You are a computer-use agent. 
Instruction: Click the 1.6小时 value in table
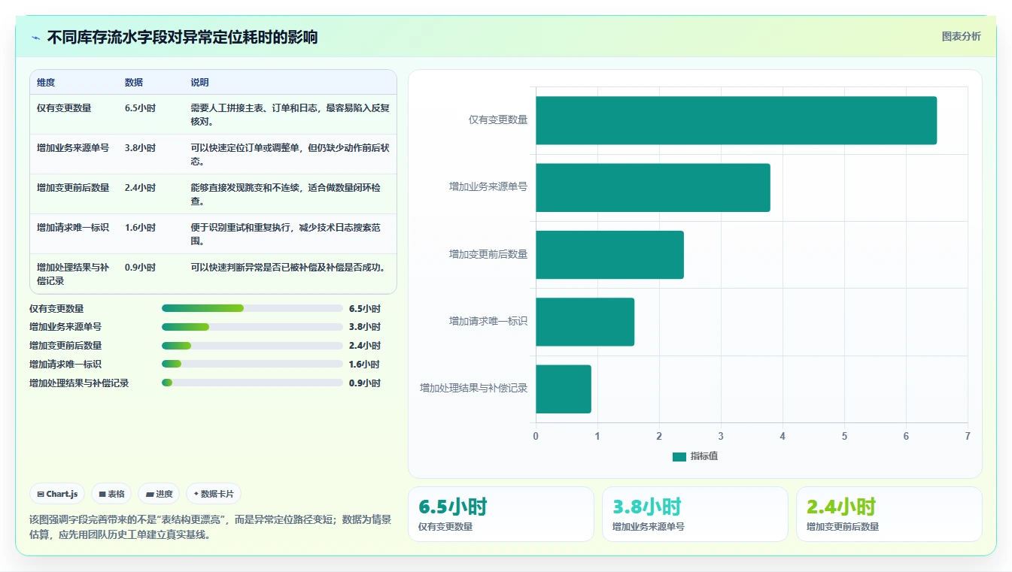tap(140, 228)
